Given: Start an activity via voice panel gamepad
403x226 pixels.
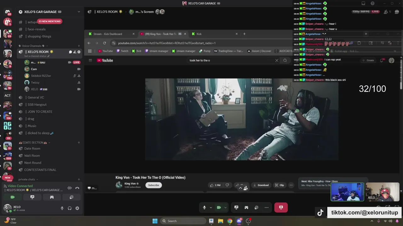Looking at the screenshot, I should tap(52, 197).
